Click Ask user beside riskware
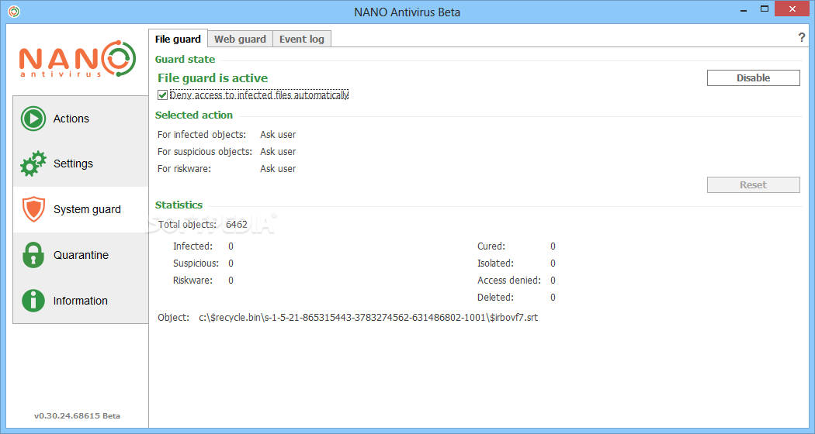Screen dimensions: 815x434 coord(278,169)
